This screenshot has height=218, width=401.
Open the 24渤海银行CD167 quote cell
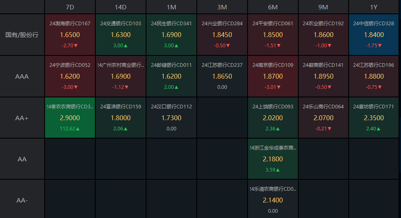pos(70,35)
